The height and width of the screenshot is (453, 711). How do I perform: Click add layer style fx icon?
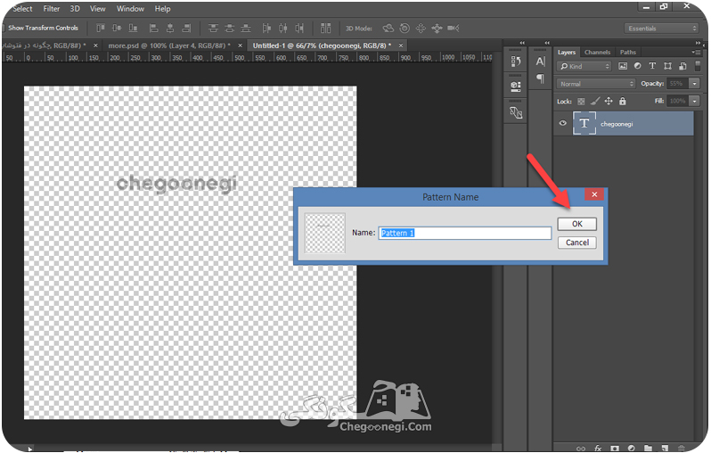click(x=598, y=448)
